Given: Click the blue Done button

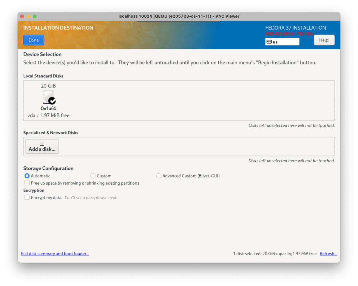Looking at the screenshot, I should [34, 40].
